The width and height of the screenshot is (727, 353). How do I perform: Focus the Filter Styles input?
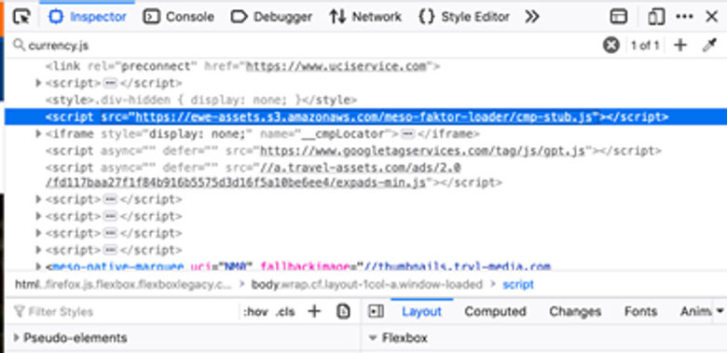pos(125,312)
